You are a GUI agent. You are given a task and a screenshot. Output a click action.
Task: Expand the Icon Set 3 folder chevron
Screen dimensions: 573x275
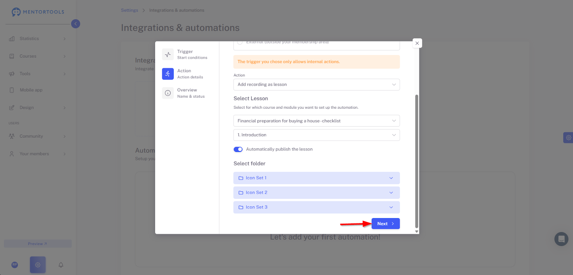point(391,207)
